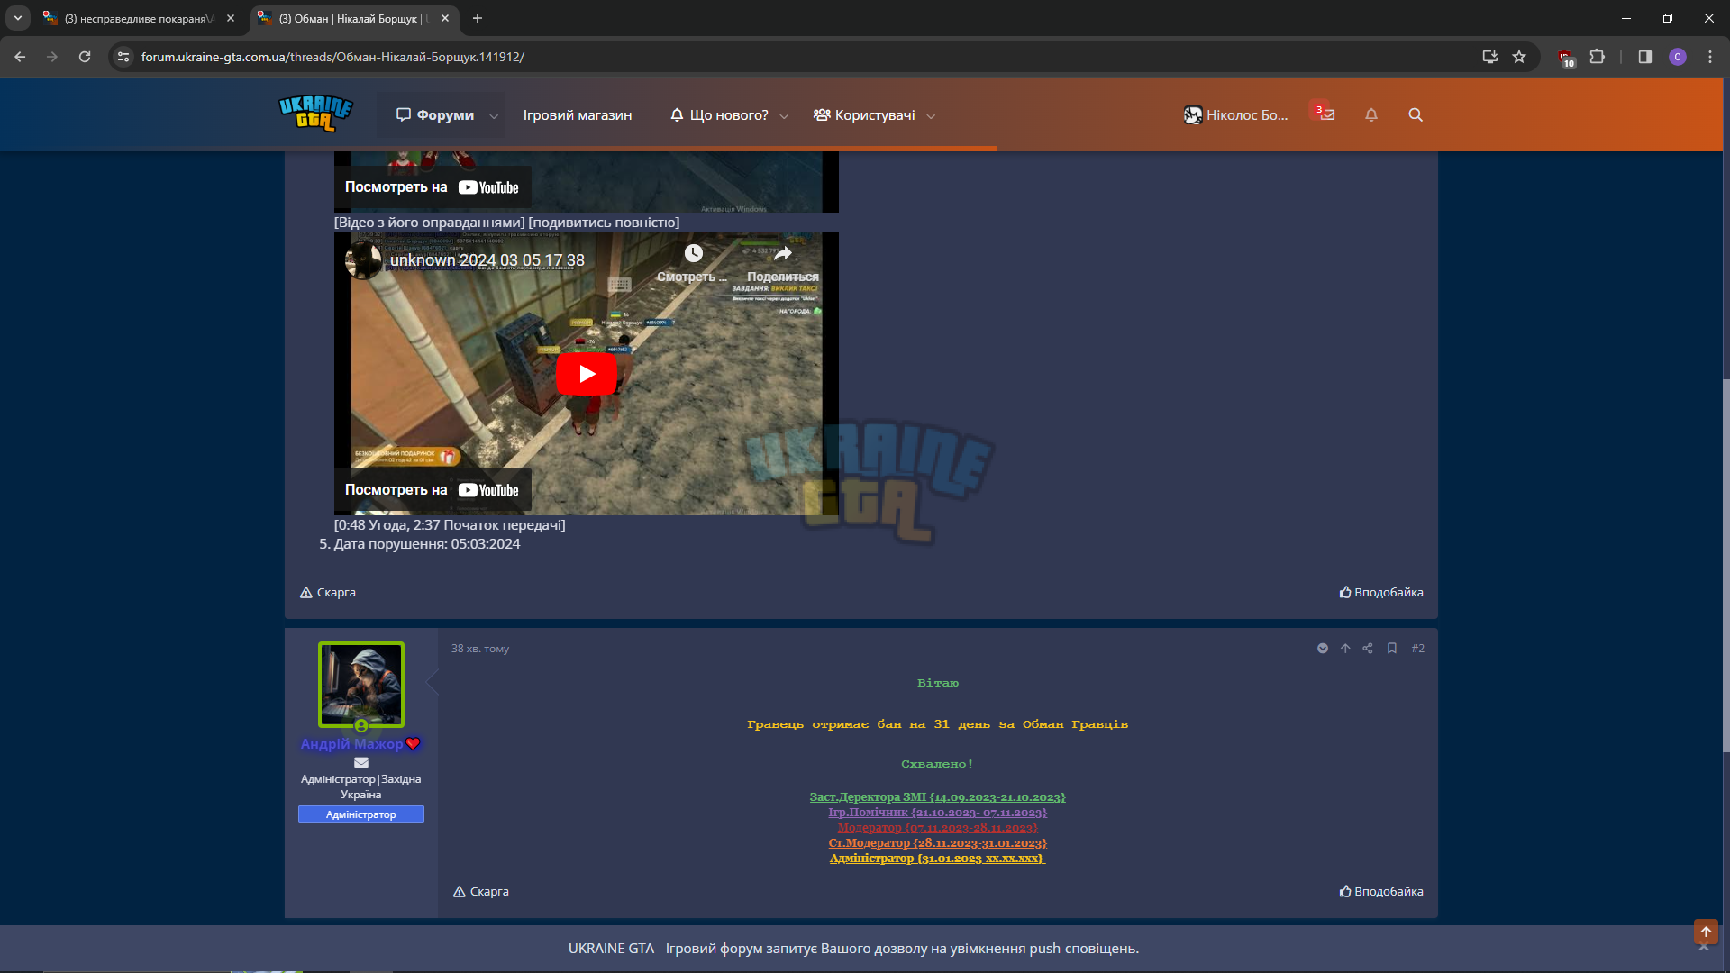Open the Chrome three-dot menu

tap(1710, 57)
